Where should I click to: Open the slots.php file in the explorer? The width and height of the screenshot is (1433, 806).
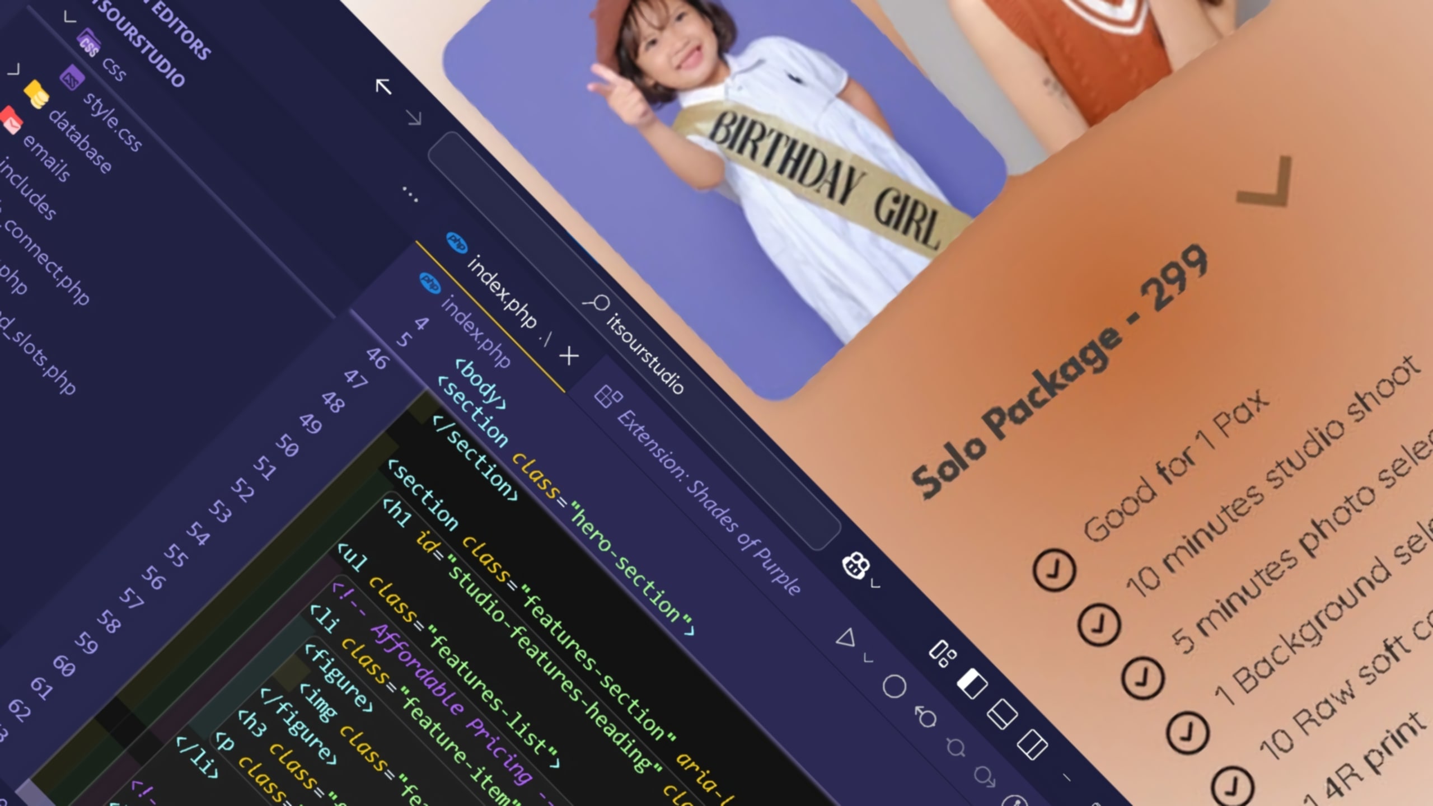38,354
